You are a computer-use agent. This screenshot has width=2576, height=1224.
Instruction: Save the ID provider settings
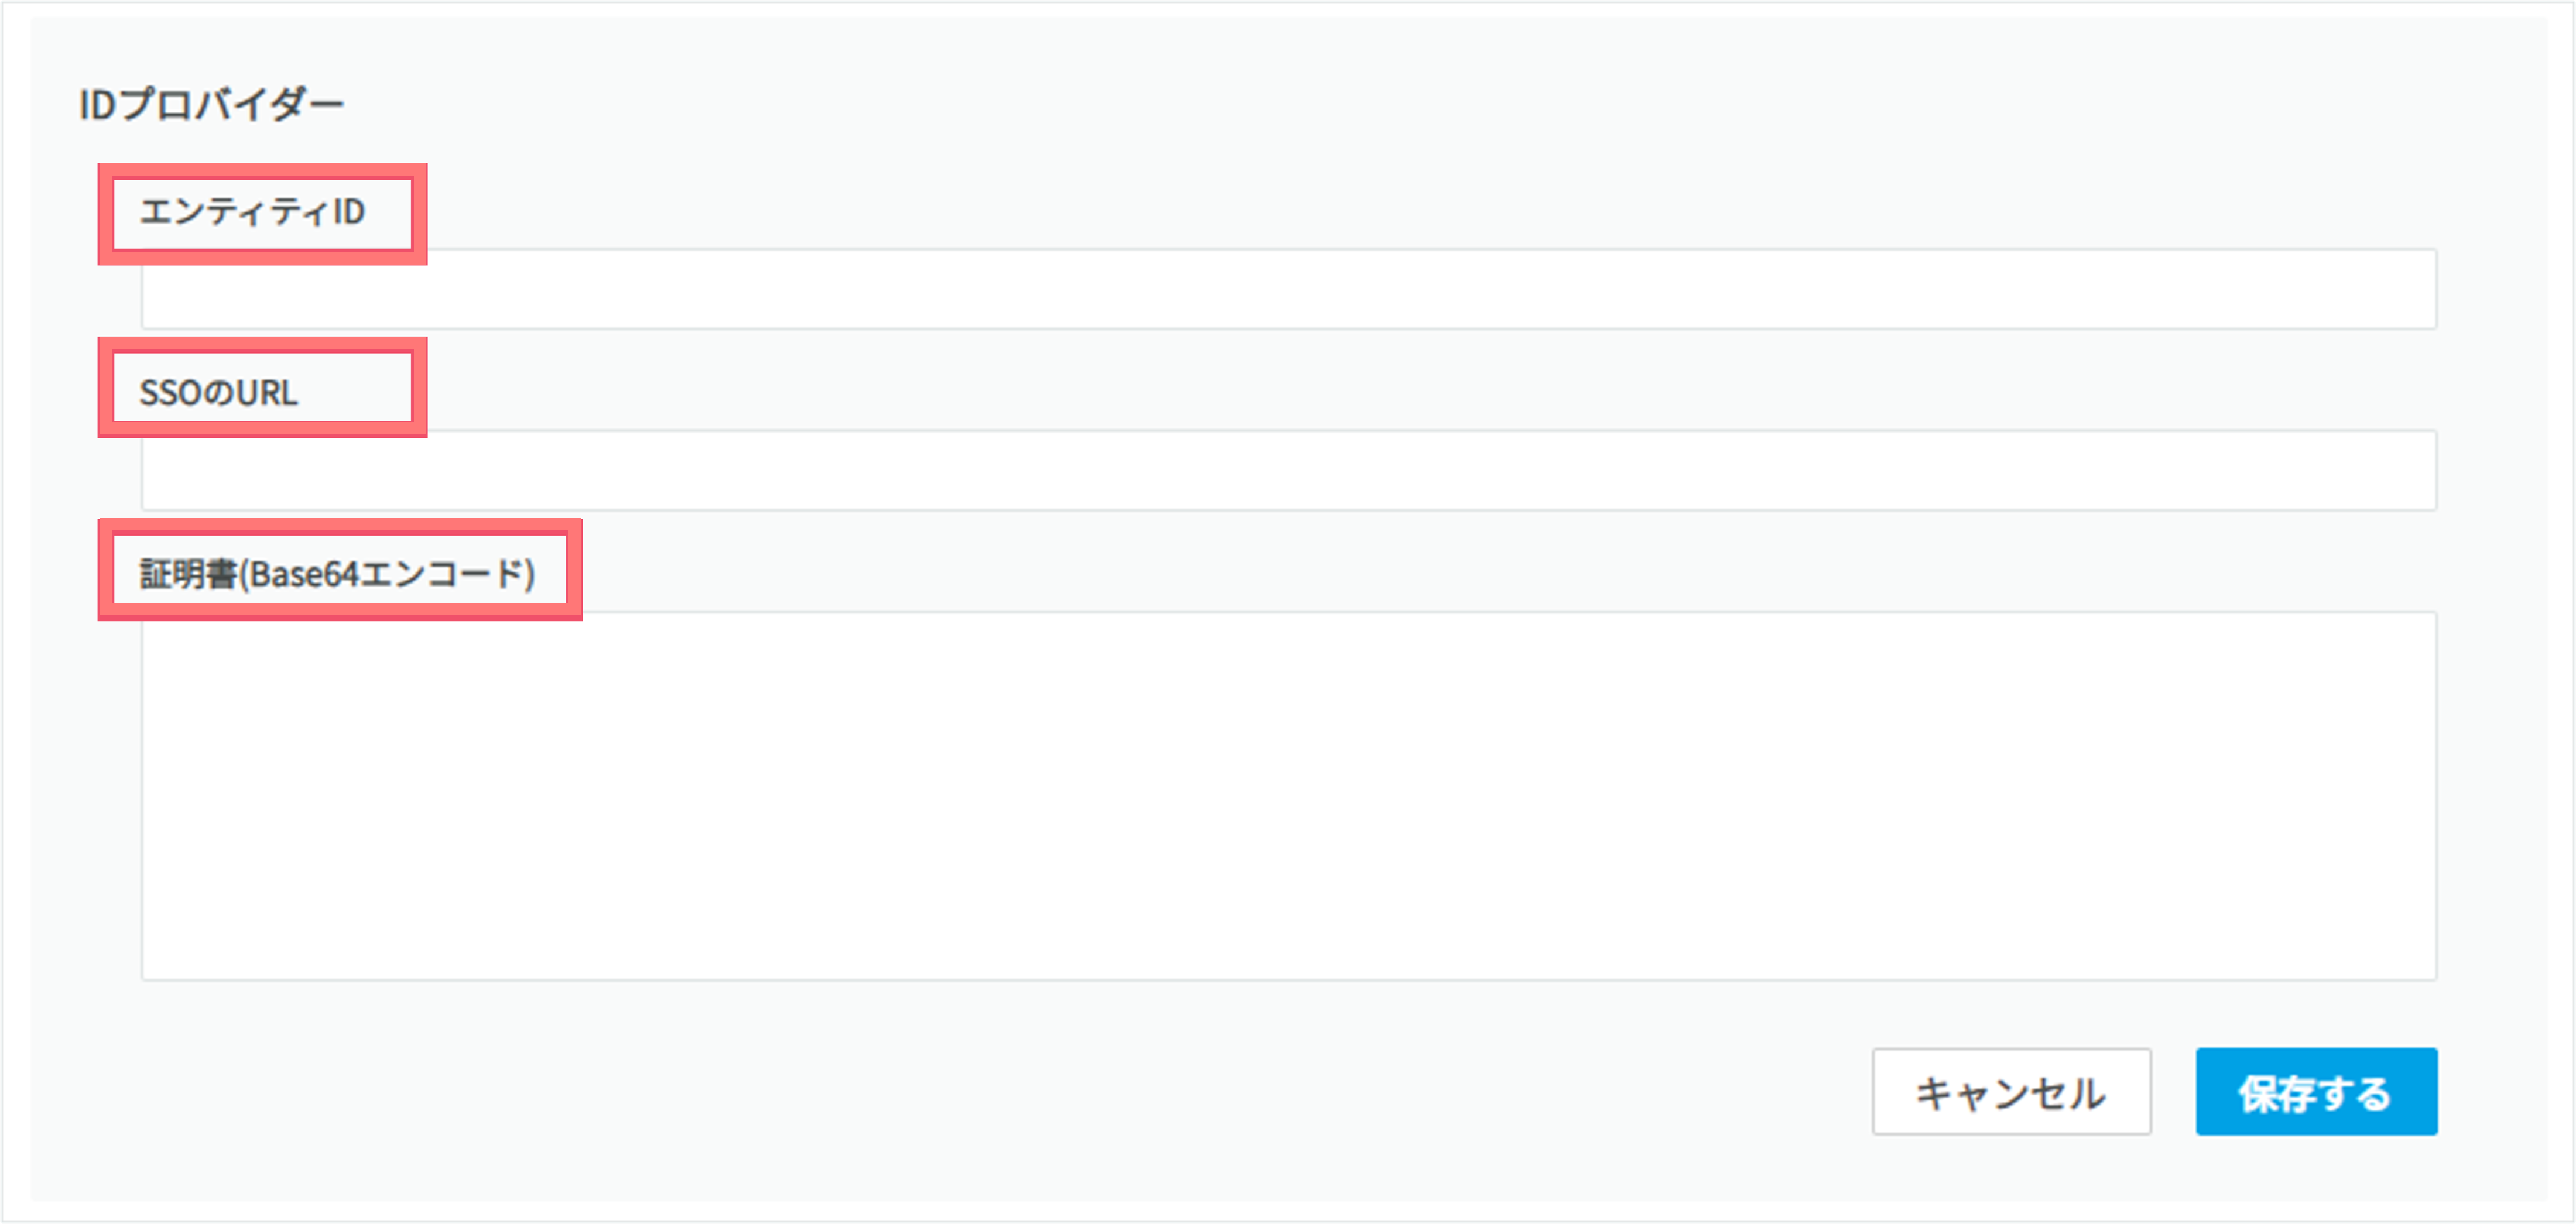[2316, 1091]
